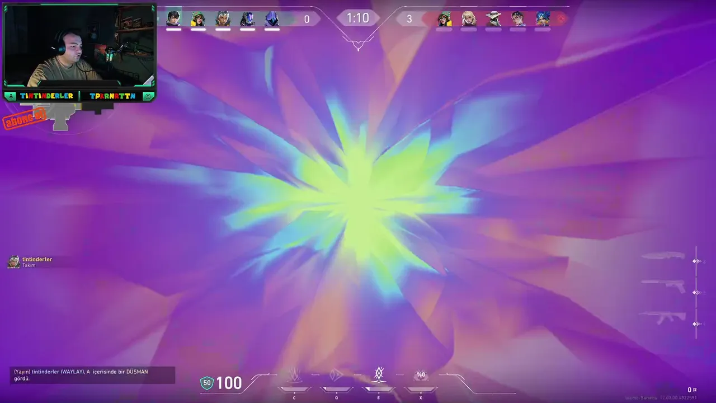Image resolution: width=716 pixels, height=403 pixels.
Task: Click the 'tintinderler' name in team chat
Action: tap(37, 259)
